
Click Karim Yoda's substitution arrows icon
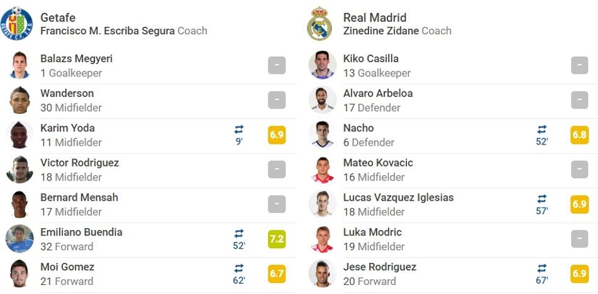pos(239,129)
